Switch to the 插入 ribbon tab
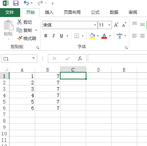This screenshot has height=146, width=147. [49, 12]
